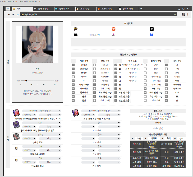Click the Discord contact icon
Screen dimensions: 193x177
pos(75,35)
